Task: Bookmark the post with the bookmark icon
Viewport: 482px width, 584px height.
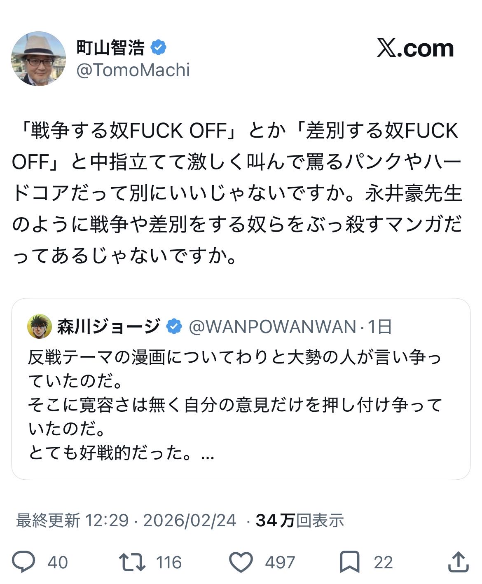Action: click(x=349, y=562)
